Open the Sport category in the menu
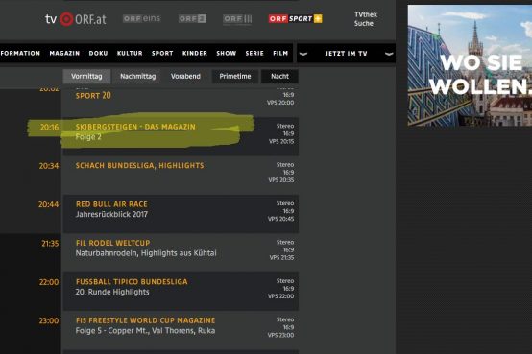The width and height of the screenshot is (532, 354). pos(162,53)
